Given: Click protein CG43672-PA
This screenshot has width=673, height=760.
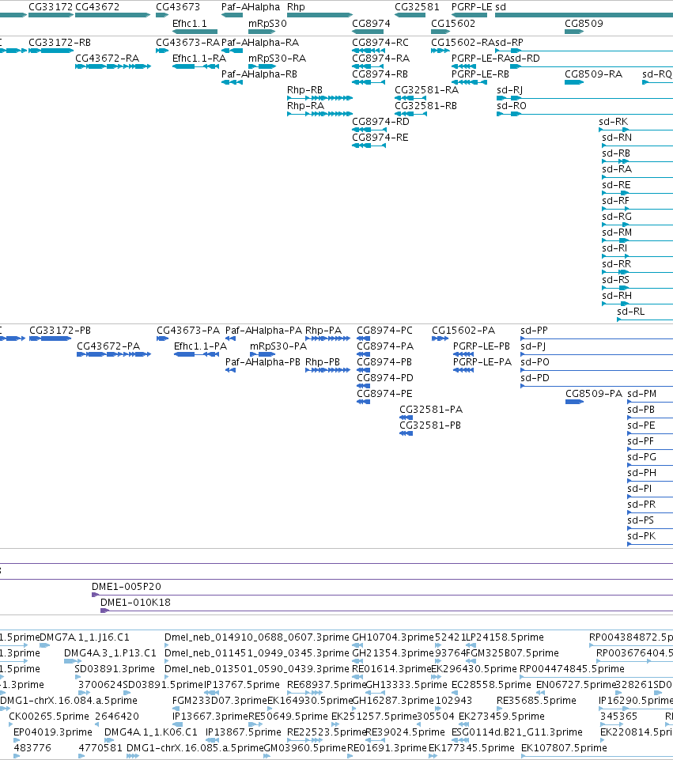Looking at the screenshot, I should tap(108, 346).
